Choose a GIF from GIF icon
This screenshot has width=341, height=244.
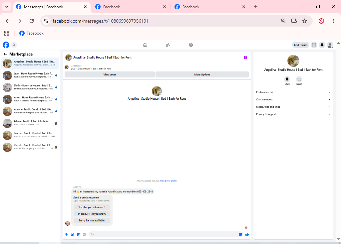coord(84,234)
